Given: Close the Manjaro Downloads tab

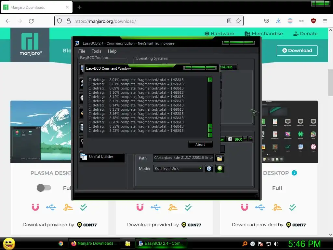Looking at the screenshot, I should (67, 7).
